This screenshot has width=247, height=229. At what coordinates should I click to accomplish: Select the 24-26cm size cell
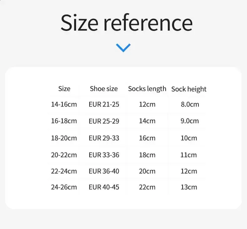coord(64,187)
